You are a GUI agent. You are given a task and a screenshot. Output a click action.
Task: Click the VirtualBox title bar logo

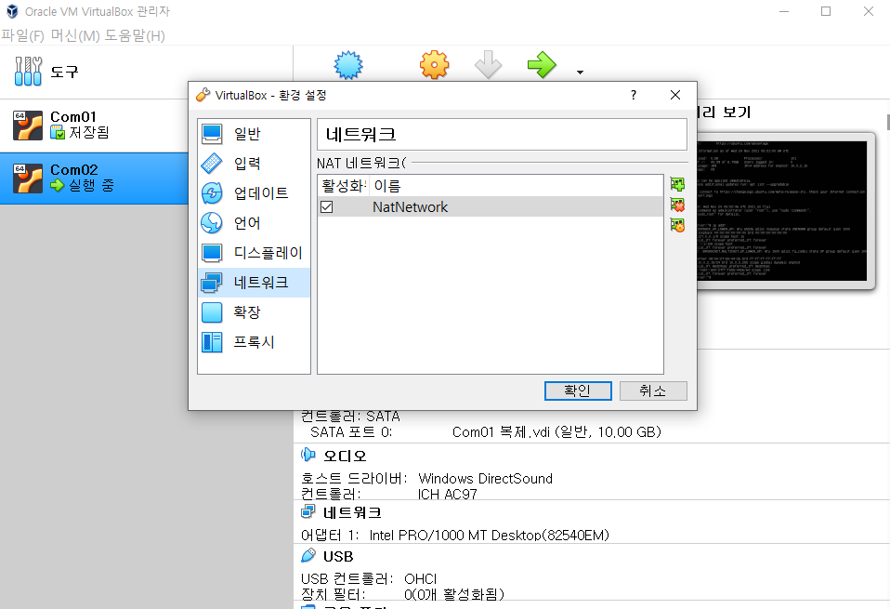click(12, 11)
